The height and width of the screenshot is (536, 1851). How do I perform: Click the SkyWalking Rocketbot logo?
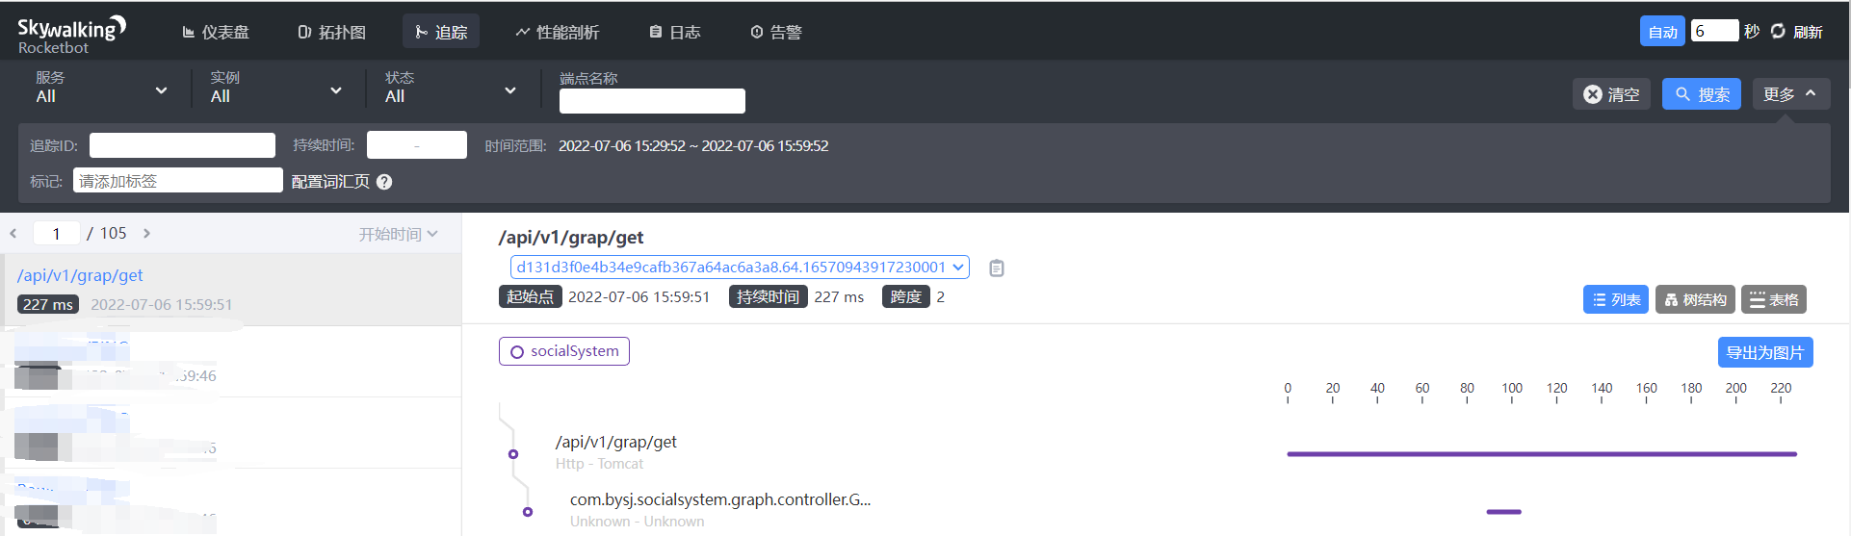(x=72, y=35)
